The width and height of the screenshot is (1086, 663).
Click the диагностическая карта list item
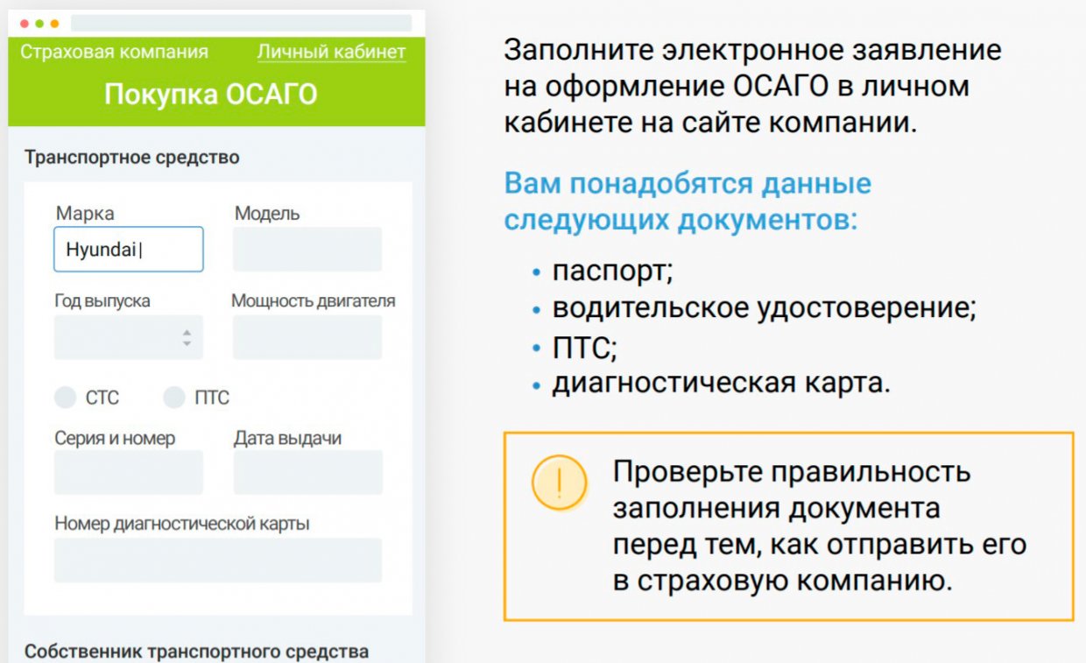point(721,384)
